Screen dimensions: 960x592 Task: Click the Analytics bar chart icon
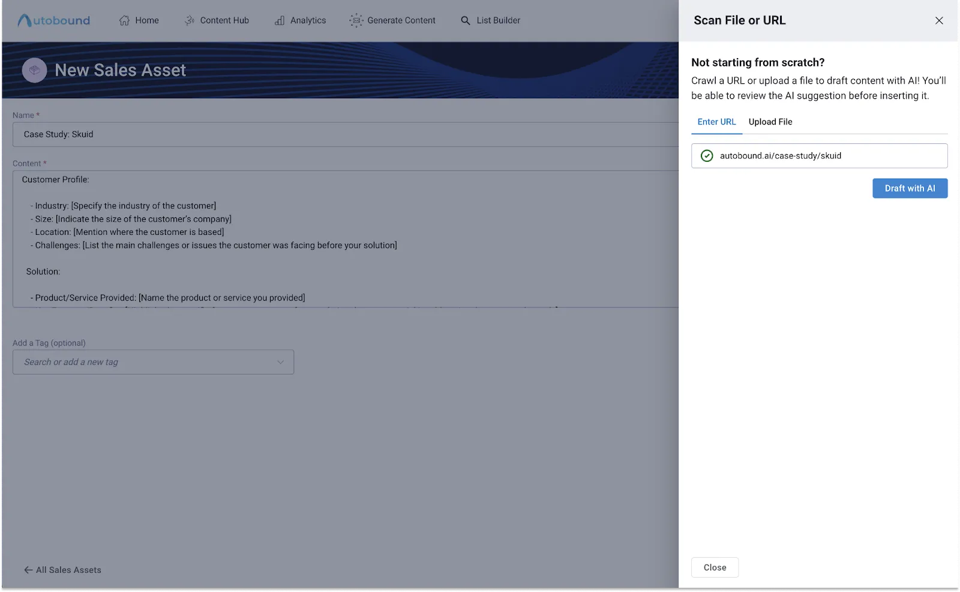[280, 20]
